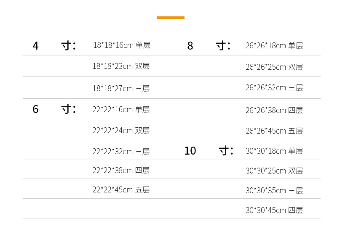Select the 26*26*32cm 三层 entry
Image resolution: width=337 pixels, height=234 pixels.
(x=274, y=88)
